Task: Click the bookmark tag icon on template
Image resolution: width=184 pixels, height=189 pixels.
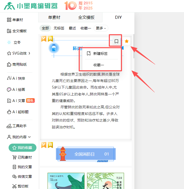Action: pos(116,41)
